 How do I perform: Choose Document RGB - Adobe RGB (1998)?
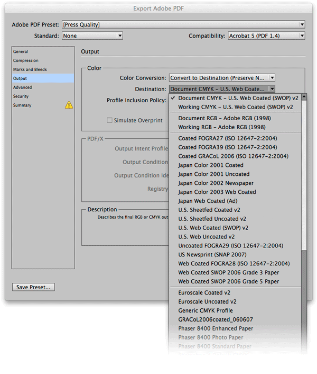(235, 118)
